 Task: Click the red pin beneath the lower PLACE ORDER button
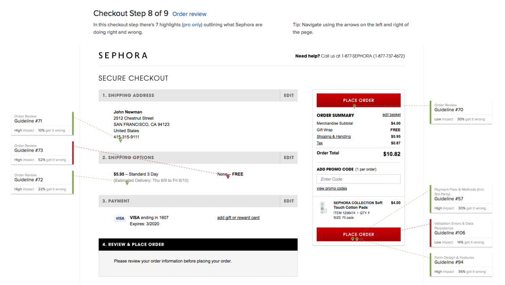(x=361, y=239)
